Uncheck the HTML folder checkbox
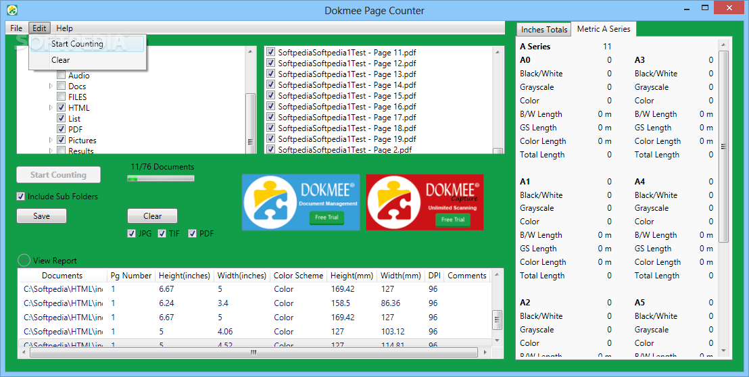Image resolution: width=749 pixels, height=377 pixels. point(61,107)
